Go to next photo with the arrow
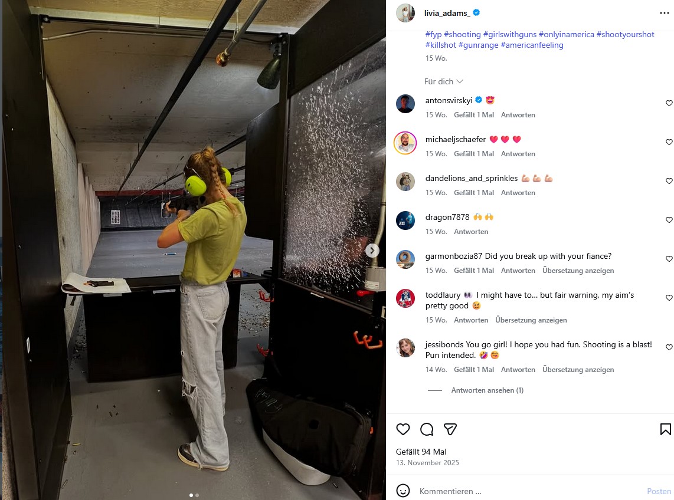Image resolution: width=674 pixels, height=500 pixels. pos(372,251)
